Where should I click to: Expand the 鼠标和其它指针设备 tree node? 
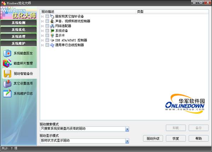point(42,17)
